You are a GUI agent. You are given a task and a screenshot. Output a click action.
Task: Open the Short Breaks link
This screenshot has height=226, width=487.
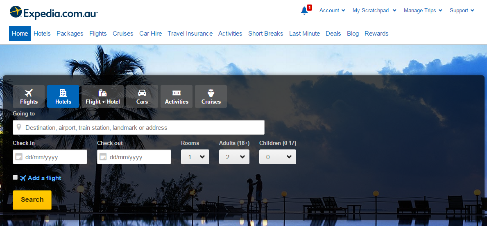coord(265,34)
